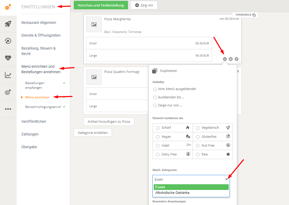289x205 pixels.
Task: Collapse the item options chevron on Pizza Margherita
Action: point(225,59)
